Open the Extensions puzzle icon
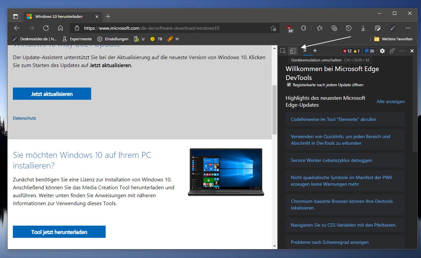This screenshot has width=421, height=258. point(304,28)
